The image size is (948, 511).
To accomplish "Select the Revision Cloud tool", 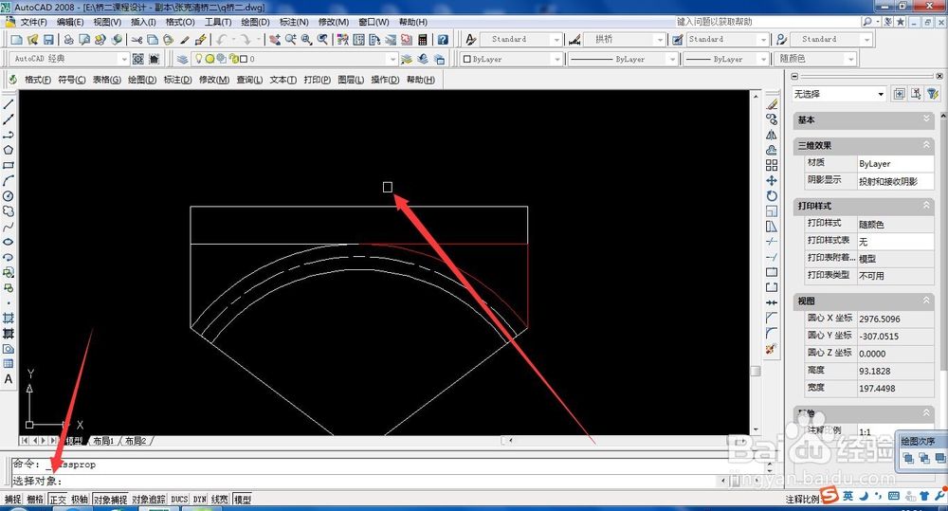I will (9, 211).
